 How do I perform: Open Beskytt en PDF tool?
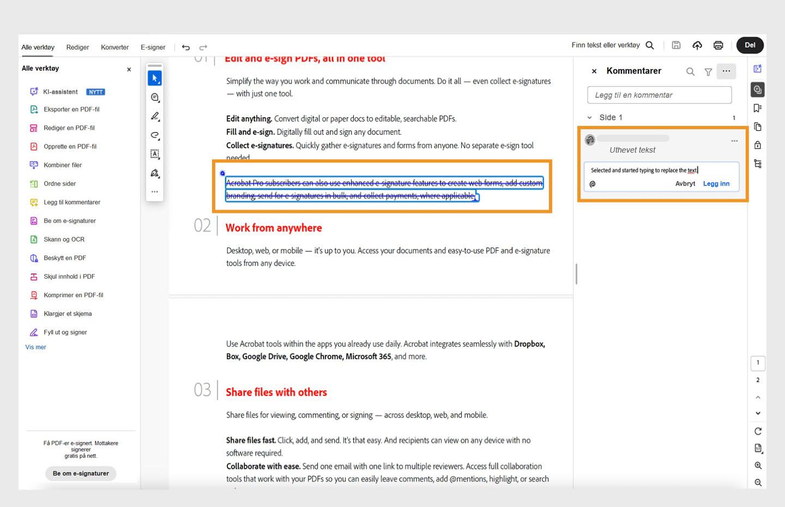(58, 258)
